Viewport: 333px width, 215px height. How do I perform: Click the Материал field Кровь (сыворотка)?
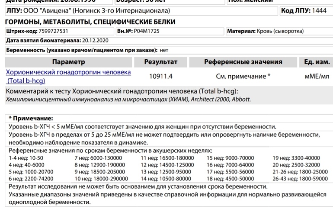coord(280,31)
